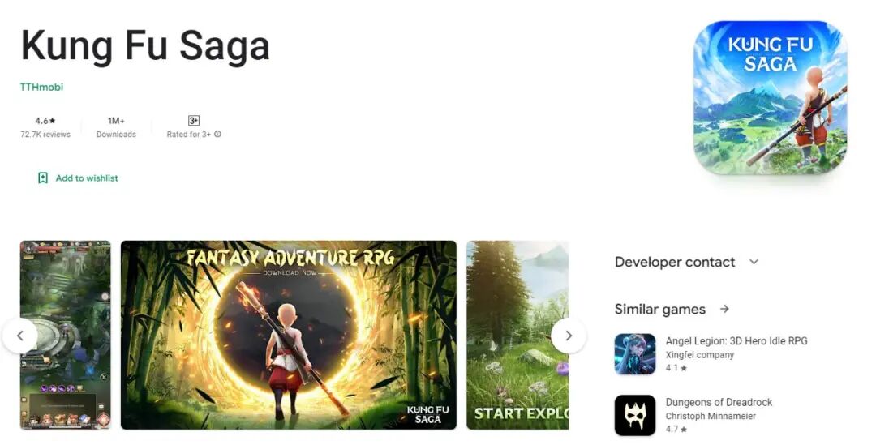Open the Start Exploring screenshot thumbnail
Viewport: 876px width, 445px height.
click(517, 335)
